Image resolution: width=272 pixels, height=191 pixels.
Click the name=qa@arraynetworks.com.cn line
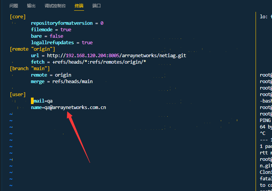coord(68,108)
